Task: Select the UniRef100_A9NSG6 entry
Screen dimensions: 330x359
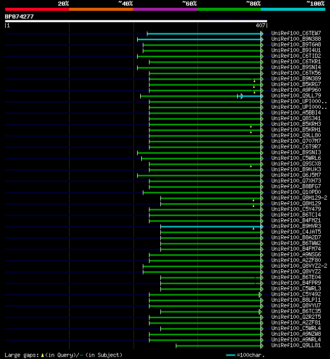Action: click(x=296, y=254)
